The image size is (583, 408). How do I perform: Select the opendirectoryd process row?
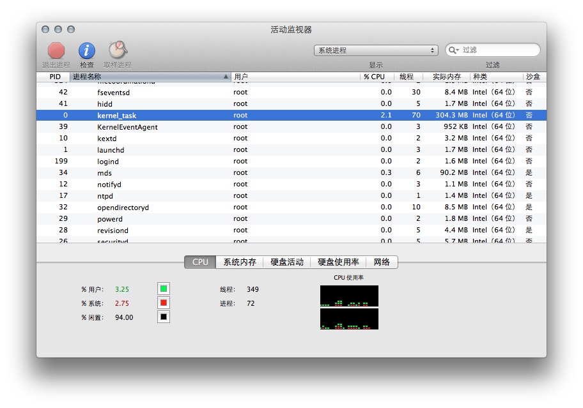click(x=291, y=207)
